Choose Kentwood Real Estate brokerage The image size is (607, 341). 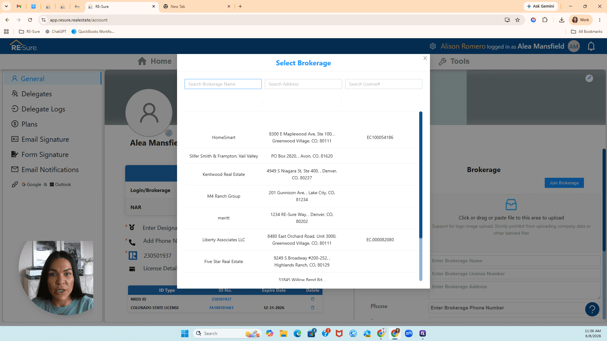click(302, 174)
